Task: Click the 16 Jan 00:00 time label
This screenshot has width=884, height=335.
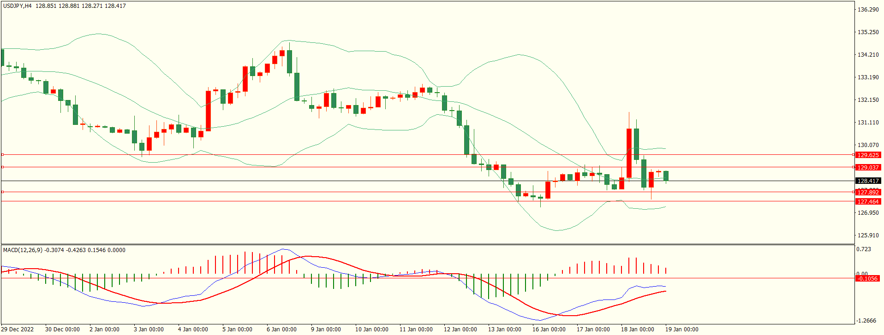Action: tap(549, 329)
